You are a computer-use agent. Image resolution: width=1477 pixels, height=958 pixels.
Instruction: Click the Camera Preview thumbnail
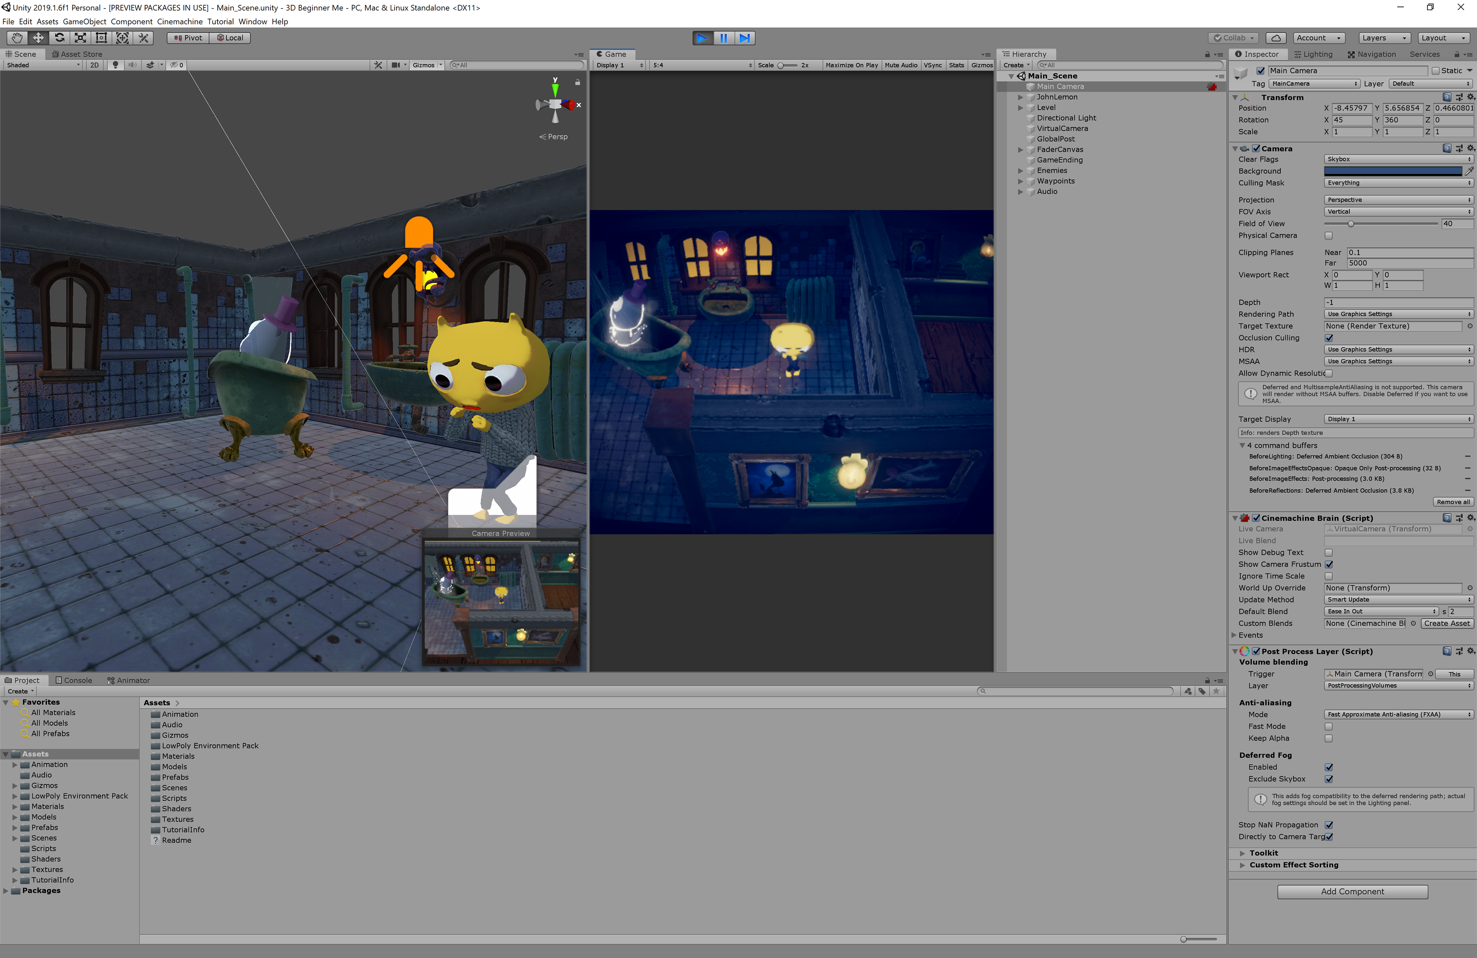point(501,602)
